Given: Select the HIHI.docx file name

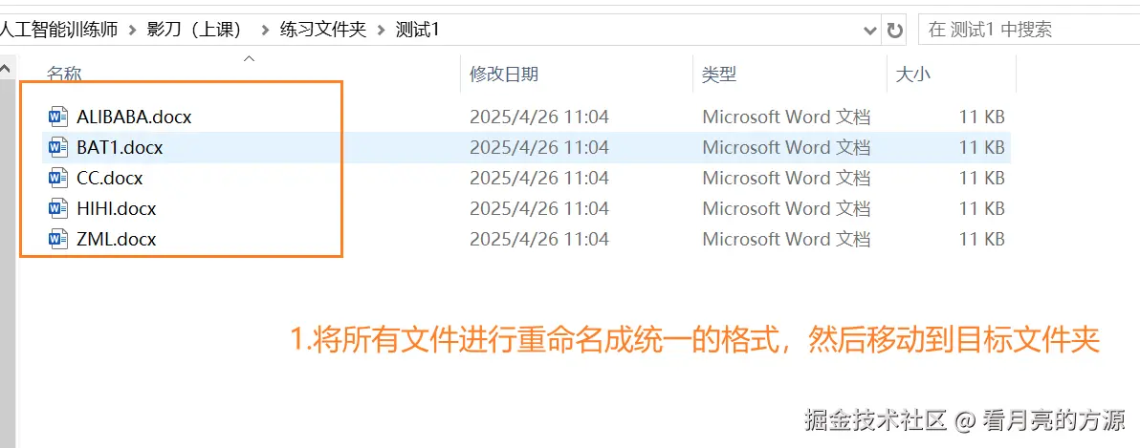Looking at the screenshot, I should tap(116, 208).
